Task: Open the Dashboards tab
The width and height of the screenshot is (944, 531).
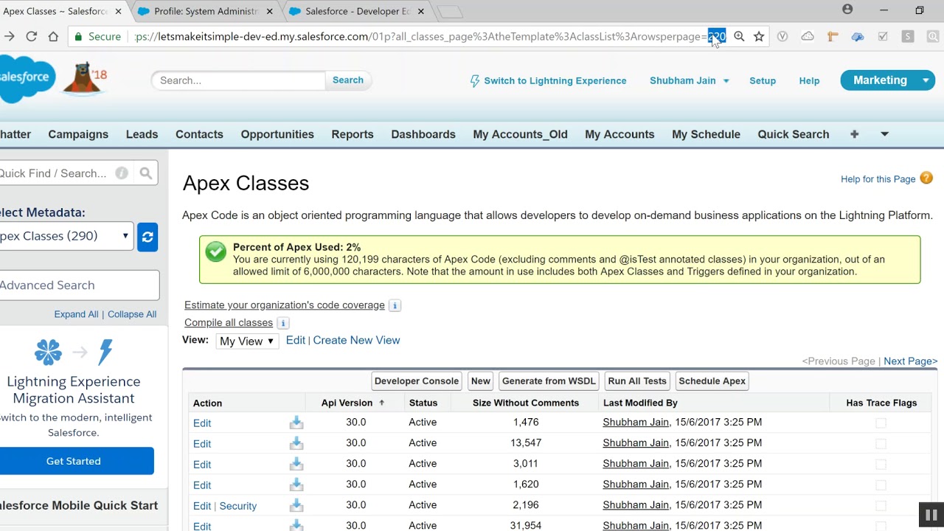Action: [423, 134]
